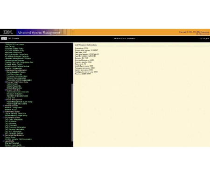Collapse the Program Vital Product Data section
210x175 pixels.
point(6,82)
